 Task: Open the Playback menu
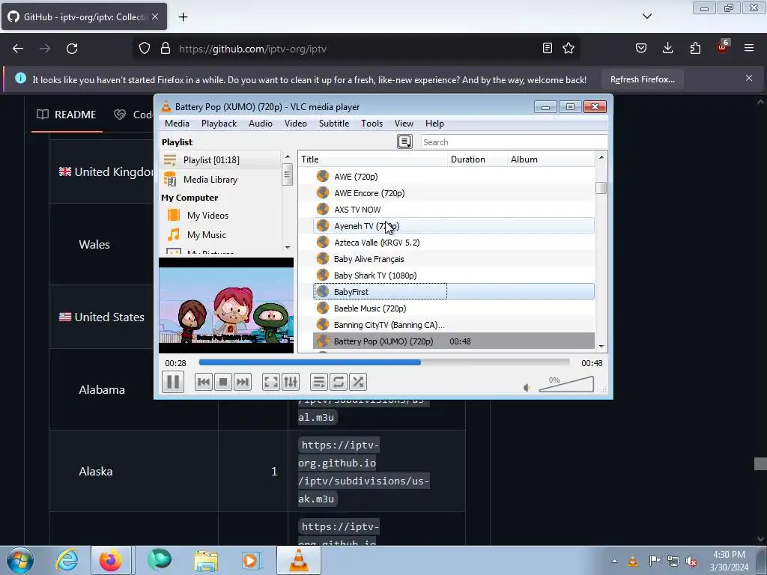tap(219, 124)
